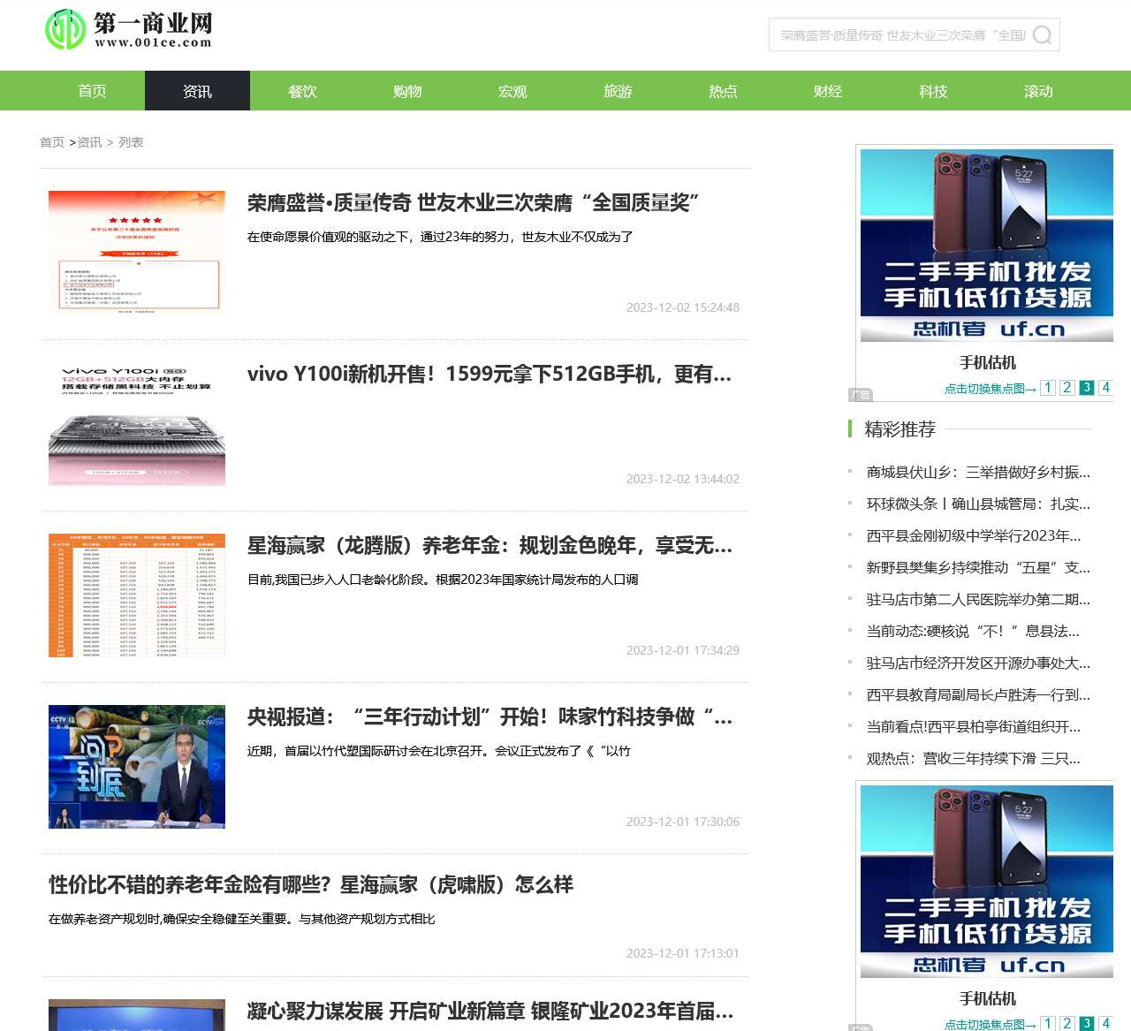Open 观热点 营收三年持续下滑 link
Viewport: 1131px width, 1031px height.
(973, 759)
